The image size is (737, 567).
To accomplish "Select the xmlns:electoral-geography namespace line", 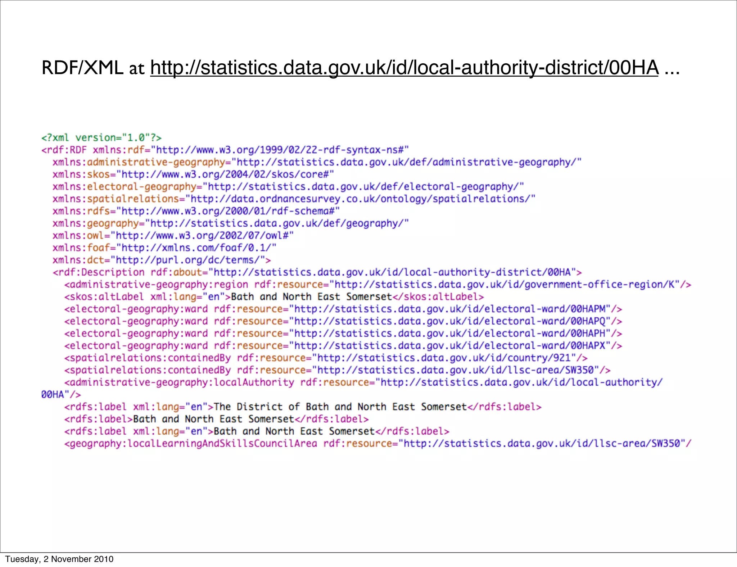I will (288, 187).
